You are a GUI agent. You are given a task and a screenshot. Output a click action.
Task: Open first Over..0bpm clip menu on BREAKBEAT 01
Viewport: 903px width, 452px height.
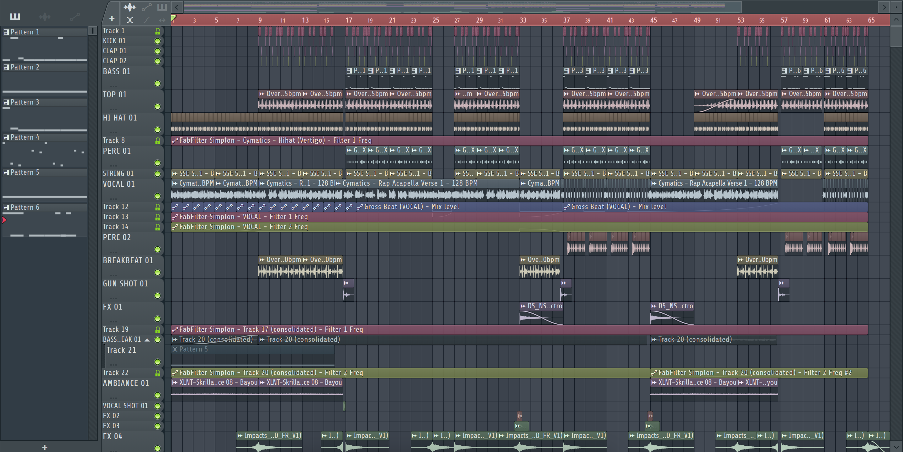(x=262, y=259)
